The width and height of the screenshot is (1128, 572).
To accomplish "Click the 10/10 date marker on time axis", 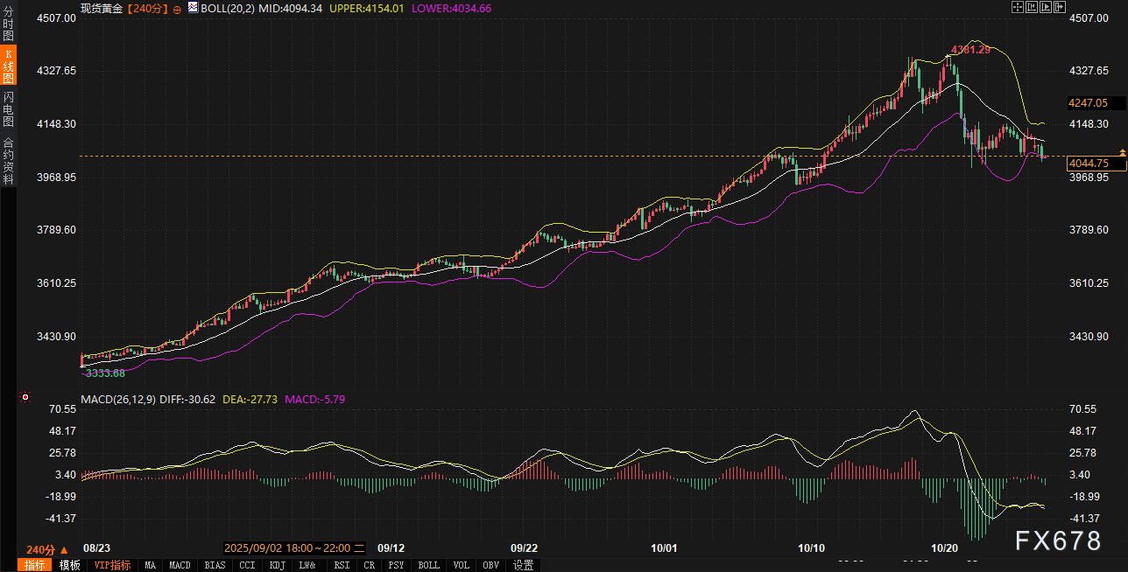I will (x=812, y=548).
